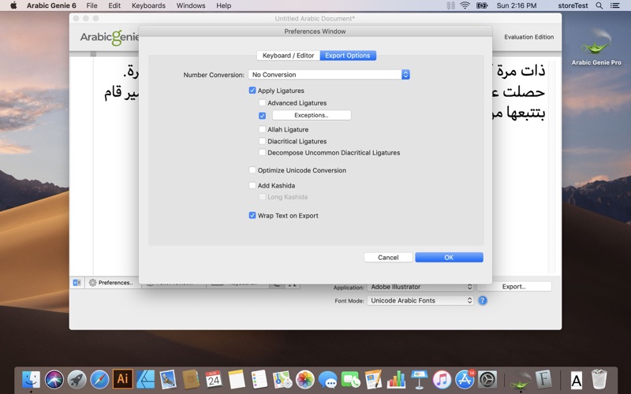The width and height of the screenshot is (631, 394).
Task: Open Font Book F icon in dock
Action: [x=543, y=379]
